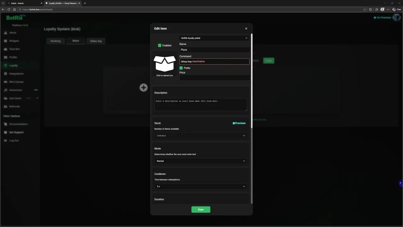Click the green Copy button behind the dialog
The width and height of the screenshot is (403, 227).
click(x=269, y=61)
